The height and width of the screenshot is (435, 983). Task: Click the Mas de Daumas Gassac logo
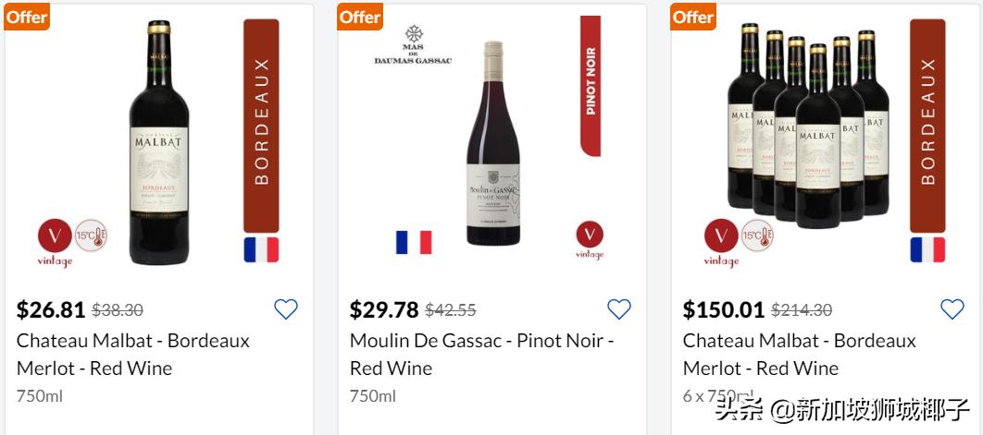pyautogui.click(x=413, y=46)
